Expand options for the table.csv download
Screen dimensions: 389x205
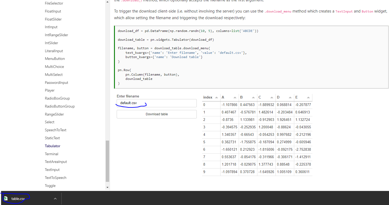tap(55, 198)
